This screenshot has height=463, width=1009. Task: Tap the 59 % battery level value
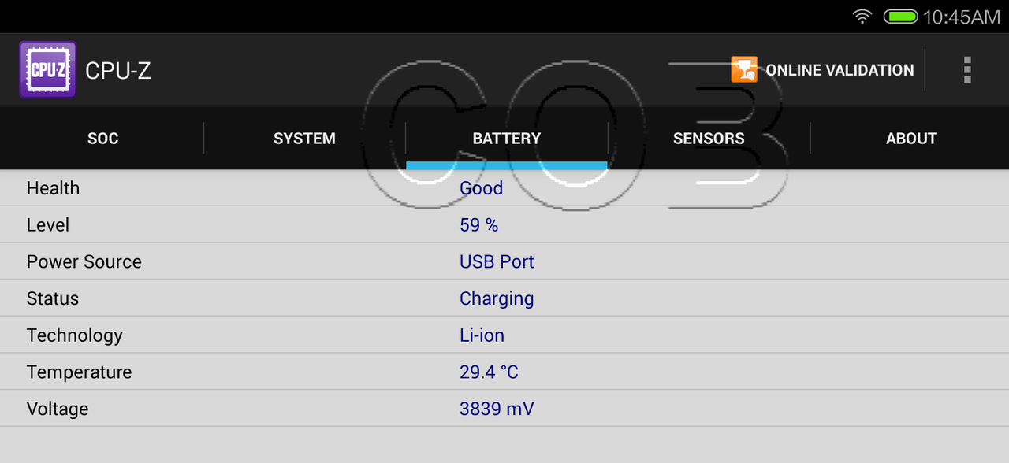click(x=478, y=225)
